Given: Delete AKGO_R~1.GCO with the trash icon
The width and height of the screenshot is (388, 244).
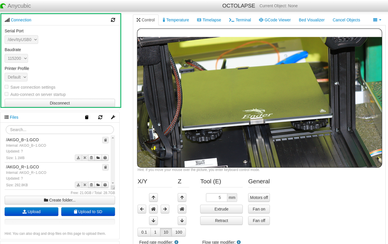Looking at the screenshot, I should click(x=91, y=185).
